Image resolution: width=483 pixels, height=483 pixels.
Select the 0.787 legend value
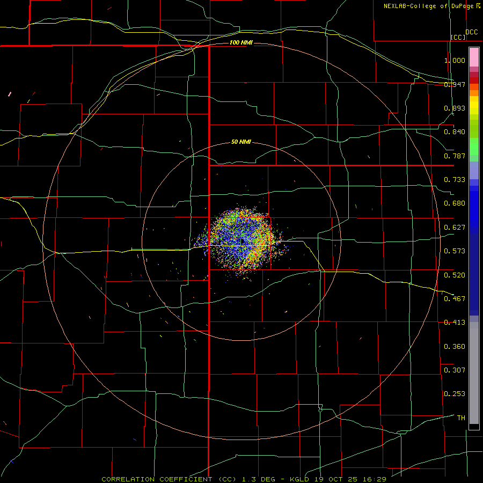pos(455,156)
